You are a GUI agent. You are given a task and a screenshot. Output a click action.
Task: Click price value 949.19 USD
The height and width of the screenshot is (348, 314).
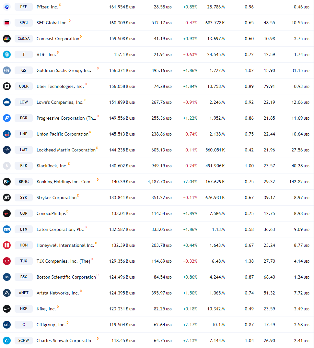tap(161, 166)
